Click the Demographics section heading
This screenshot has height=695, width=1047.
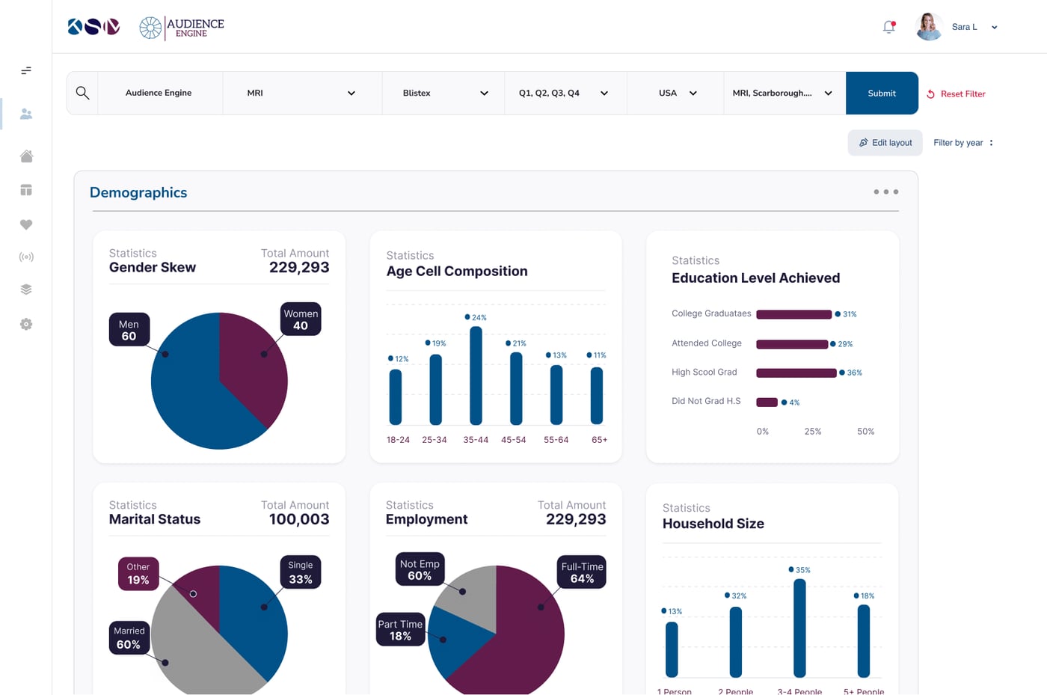[138, 192]
